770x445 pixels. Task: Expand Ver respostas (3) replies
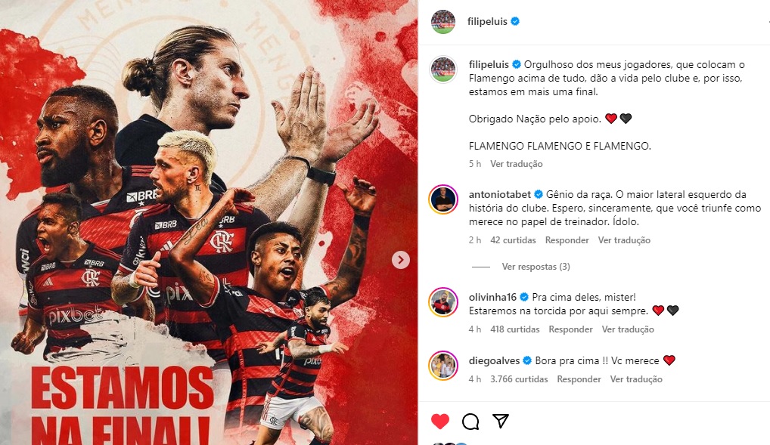click(536, 267)
